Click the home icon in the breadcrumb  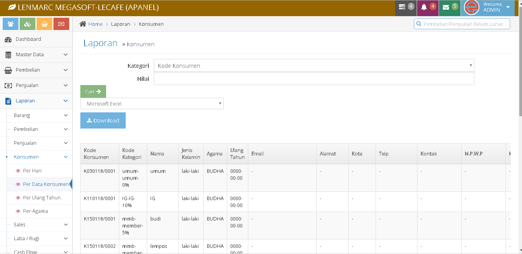[x=83, y=24]
